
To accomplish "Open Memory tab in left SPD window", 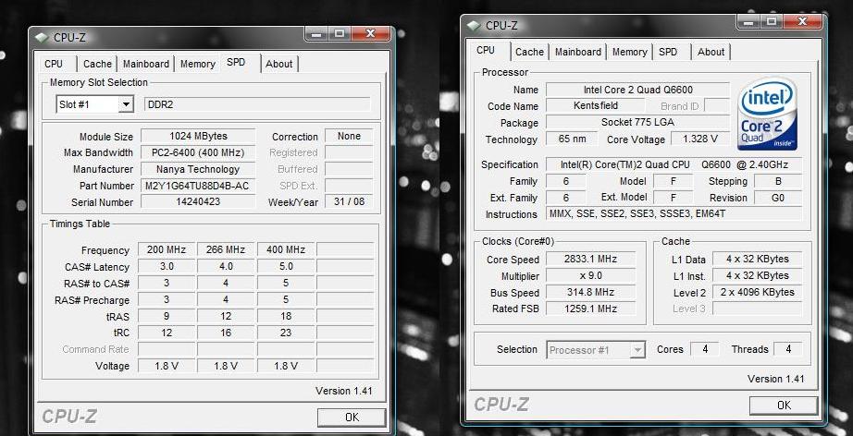I will pyautogui.click(x=197, y=64).
